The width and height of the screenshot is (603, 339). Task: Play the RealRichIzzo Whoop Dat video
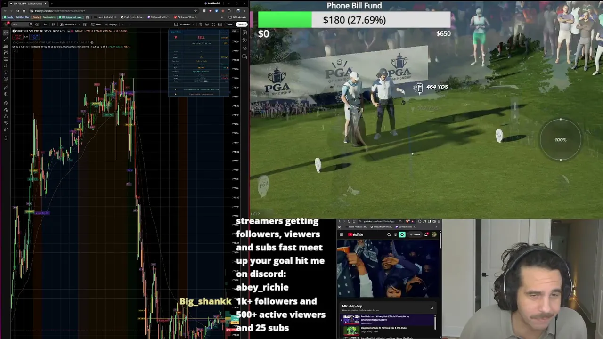point(386,320)
